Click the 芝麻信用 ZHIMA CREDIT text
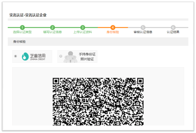The width and height of the screenshot is (196, 133). [38, 57]
